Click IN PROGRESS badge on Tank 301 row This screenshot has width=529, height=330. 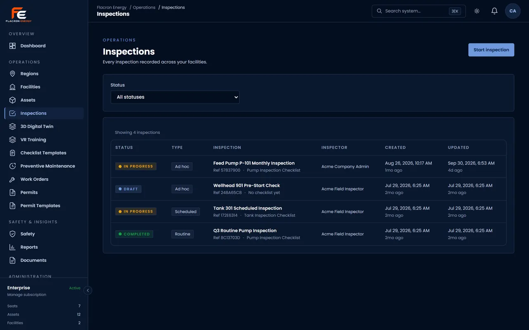[x=136, y=212]
